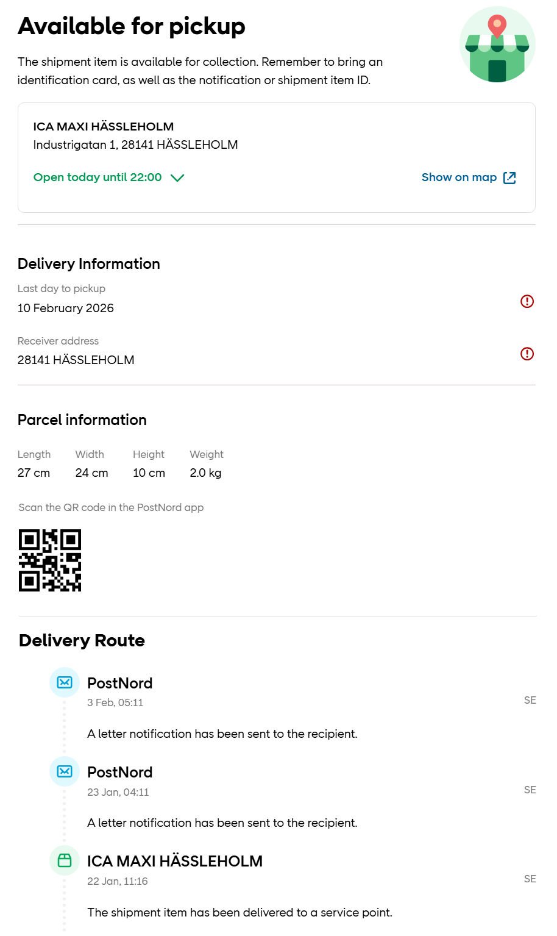Click the alert icon next to Last day to pickup
557x936 pixels.
pyautogui.click(x=527, y=301)
